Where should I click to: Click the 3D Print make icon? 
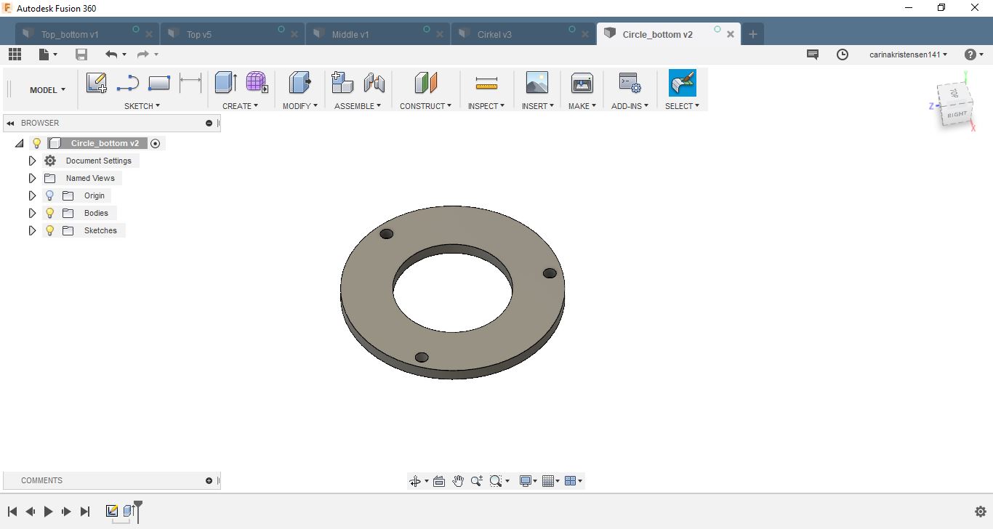pos(582,83)
